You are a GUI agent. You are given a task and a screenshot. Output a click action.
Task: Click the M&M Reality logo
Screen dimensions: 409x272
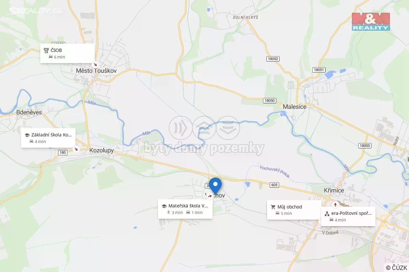(x=371, y=21)
